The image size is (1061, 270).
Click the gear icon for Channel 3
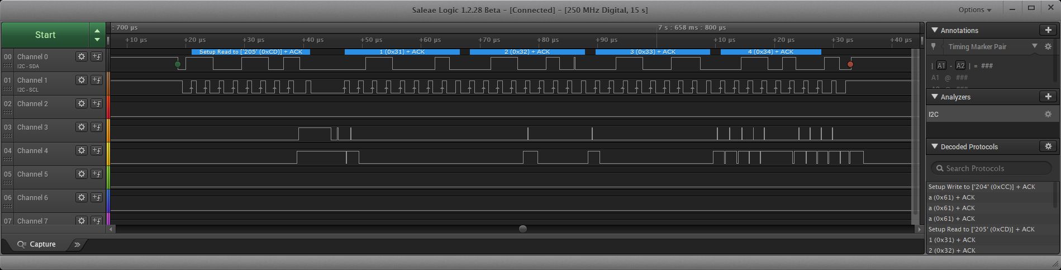click(82, 127)
